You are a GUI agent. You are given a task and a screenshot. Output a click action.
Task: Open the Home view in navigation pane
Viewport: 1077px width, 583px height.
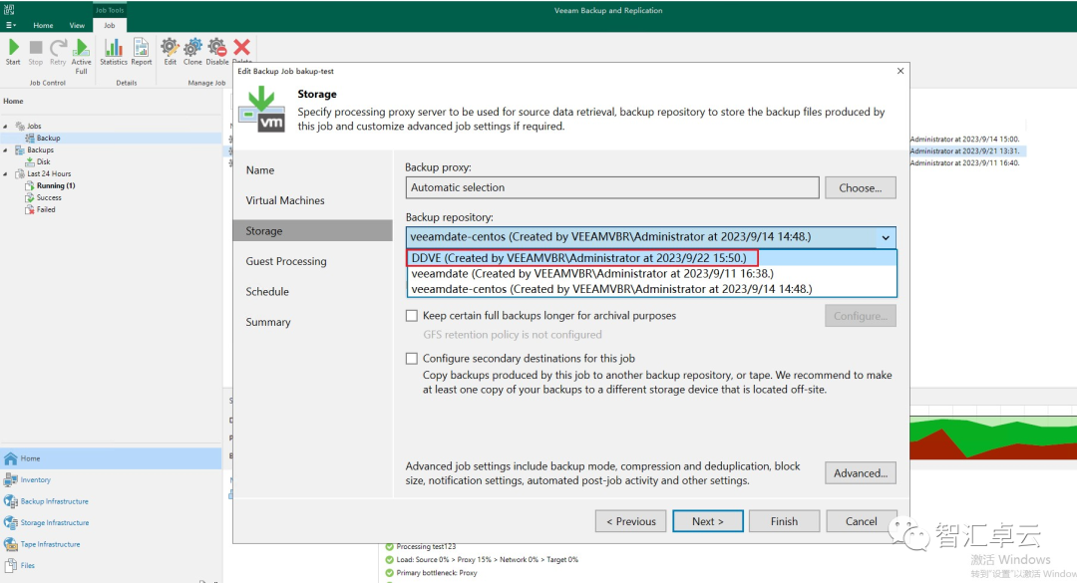pyautogui.click(x=111, y=458)
